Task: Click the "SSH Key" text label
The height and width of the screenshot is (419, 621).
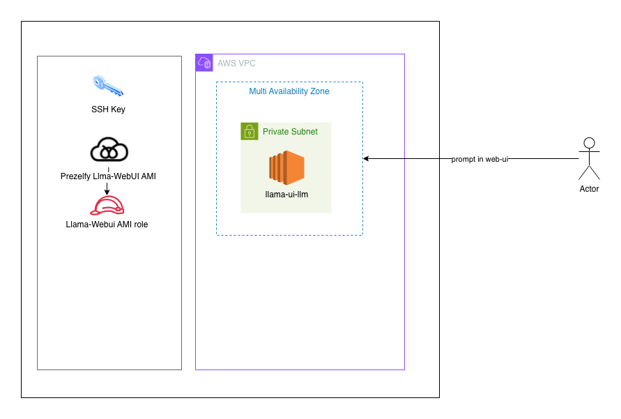Action: [x=108, y=109]
